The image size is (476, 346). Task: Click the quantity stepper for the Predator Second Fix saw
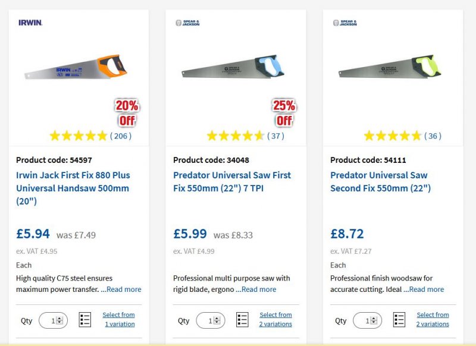pos(374,320)
